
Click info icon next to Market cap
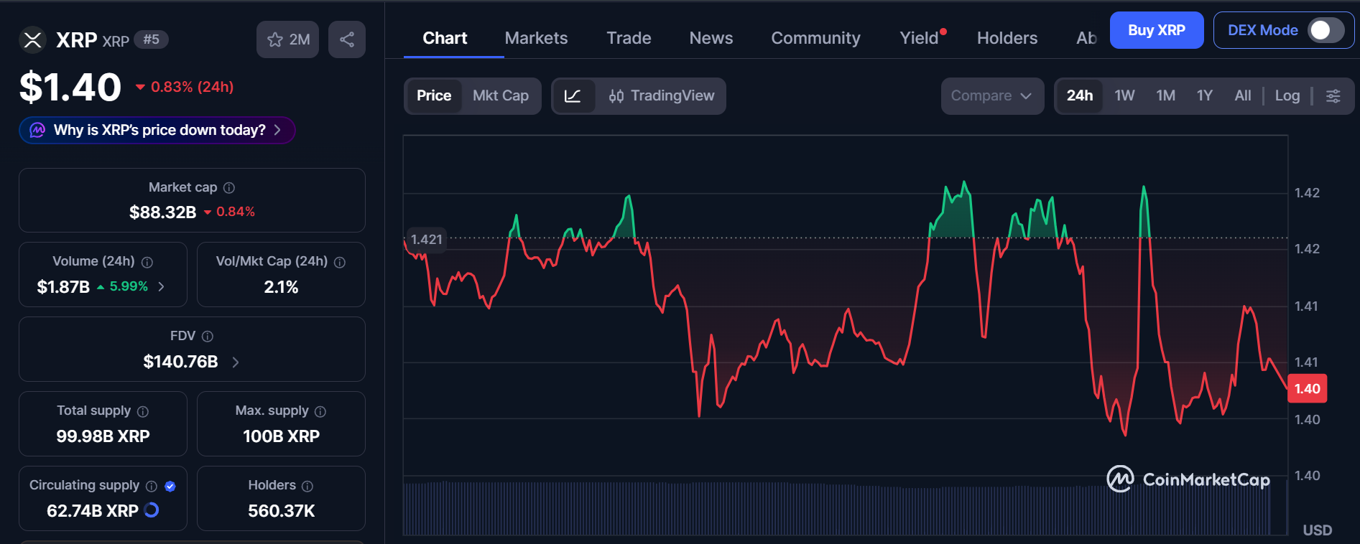coord(229,188)
